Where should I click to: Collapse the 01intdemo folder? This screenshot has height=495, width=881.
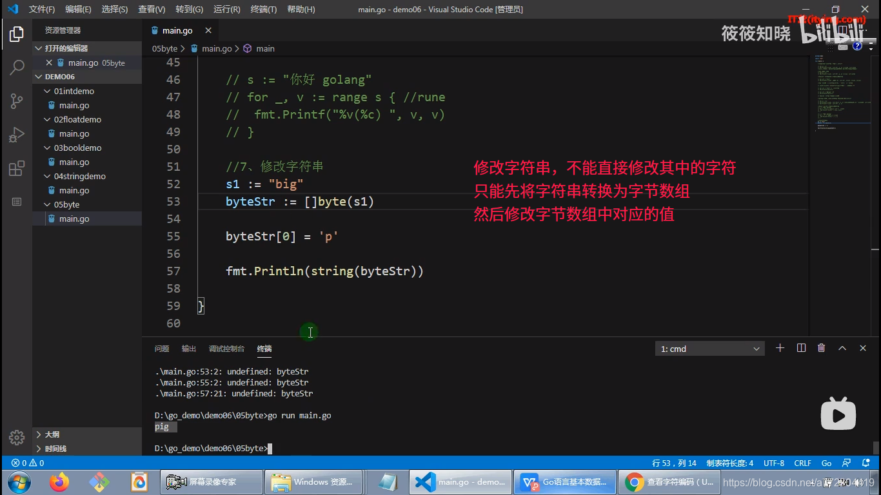point(87,91)
